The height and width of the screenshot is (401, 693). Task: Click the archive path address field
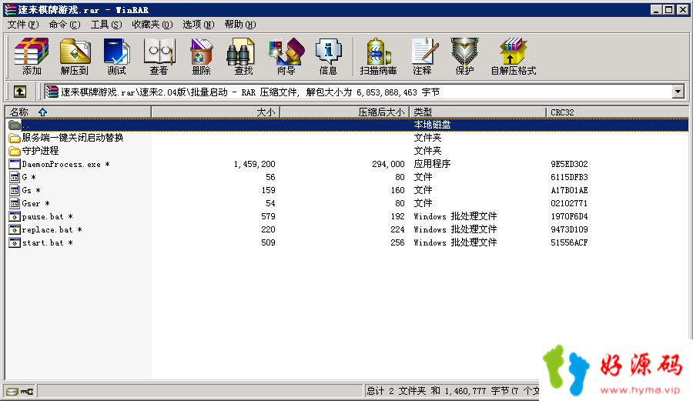pos(358,92)
